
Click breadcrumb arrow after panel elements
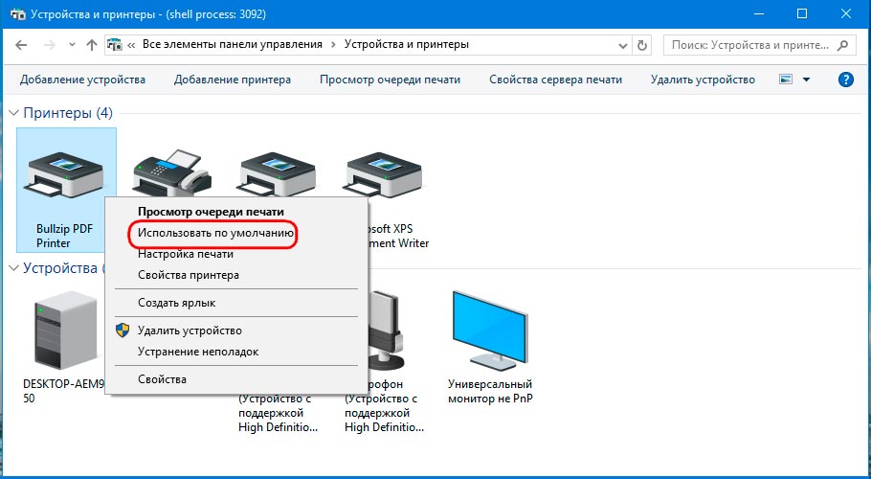click(333, 45)
